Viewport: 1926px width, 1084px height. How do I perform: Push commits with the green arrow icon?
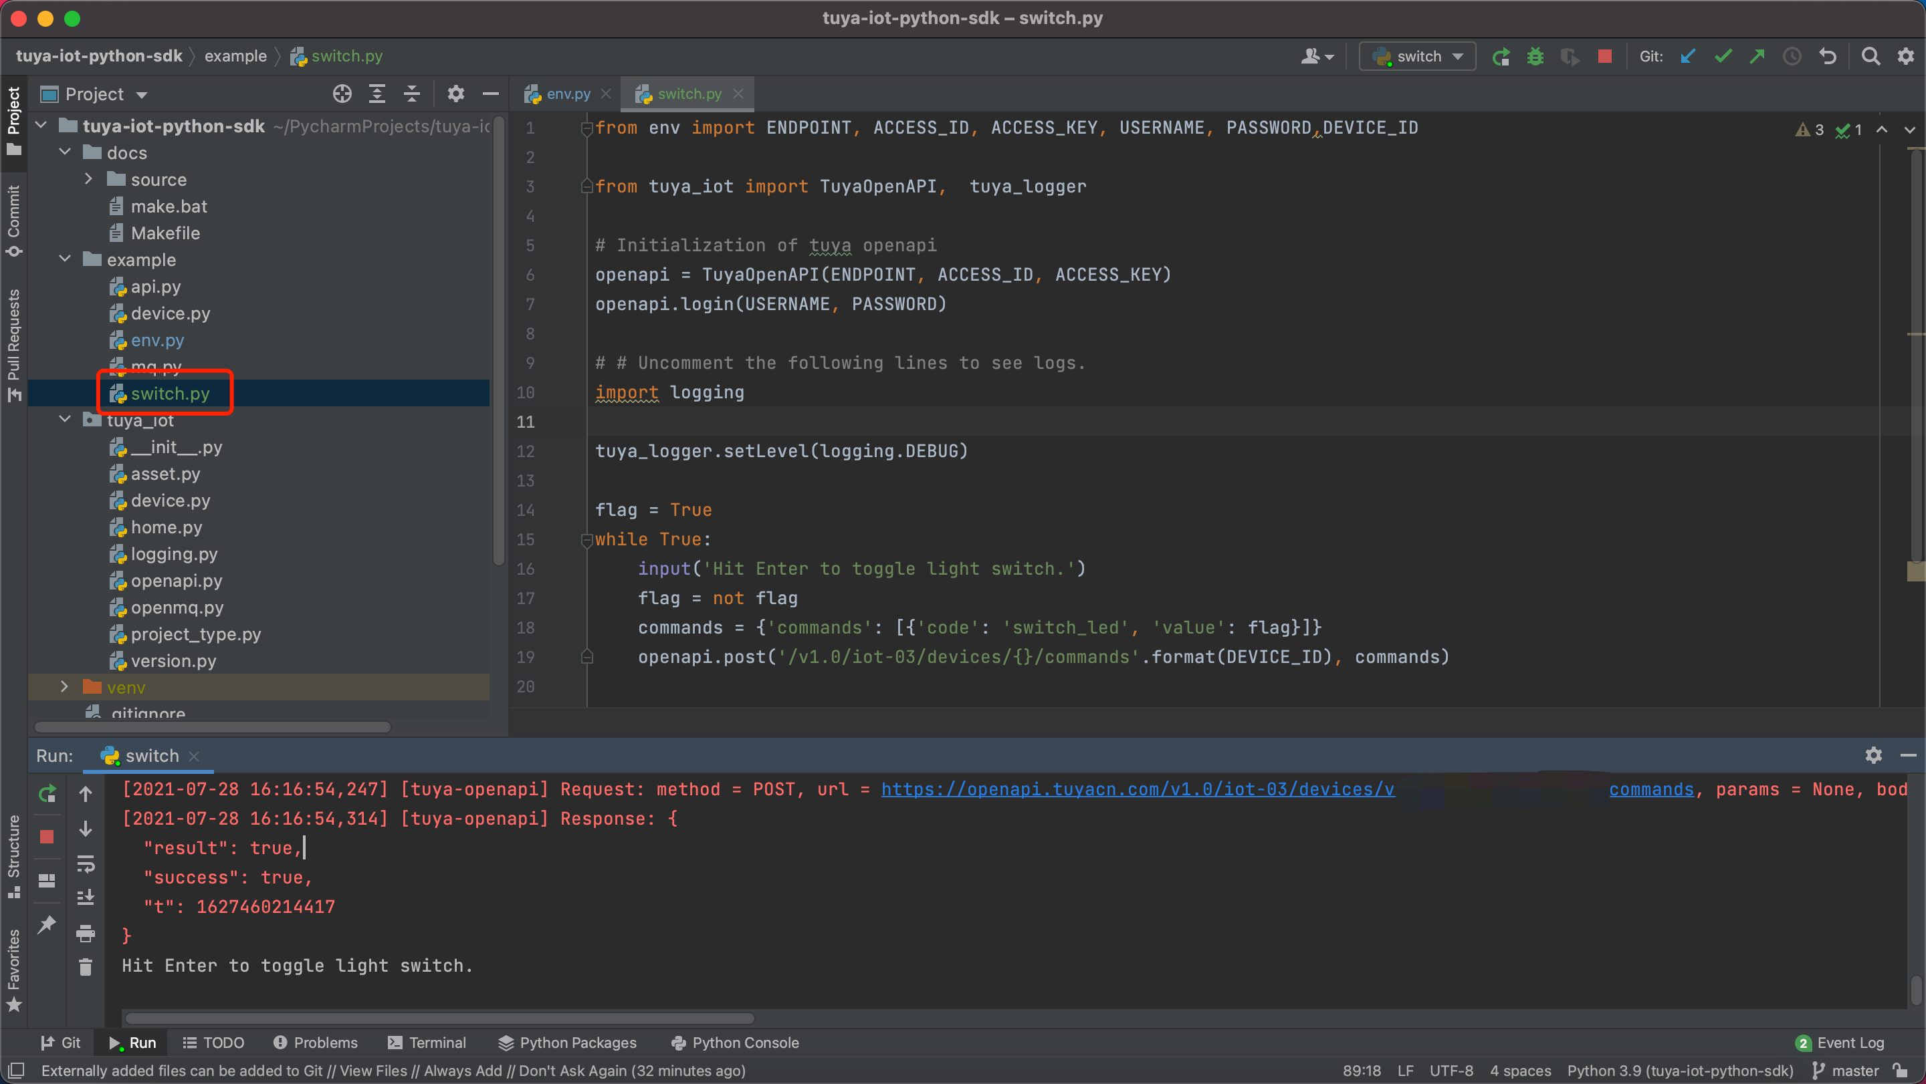(x=1757, y=56)
